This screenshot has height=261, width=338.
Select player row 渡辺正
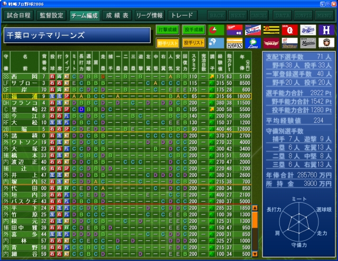click(x=127, y=162)
